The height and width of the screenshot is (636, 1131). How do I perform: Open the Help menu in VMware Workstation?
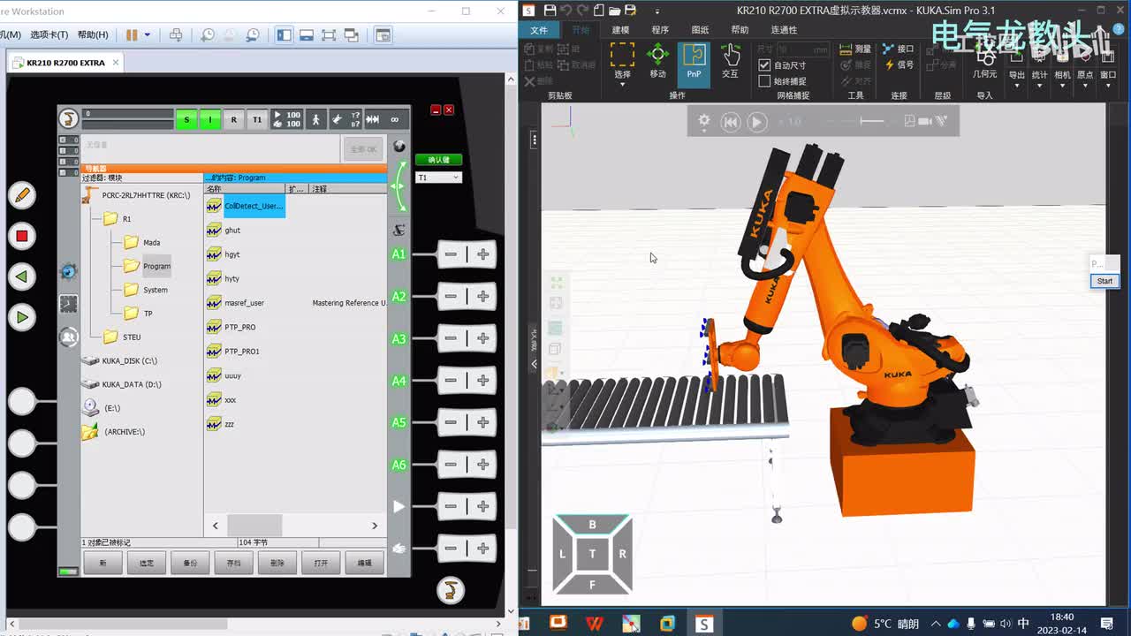coord(93,35)
